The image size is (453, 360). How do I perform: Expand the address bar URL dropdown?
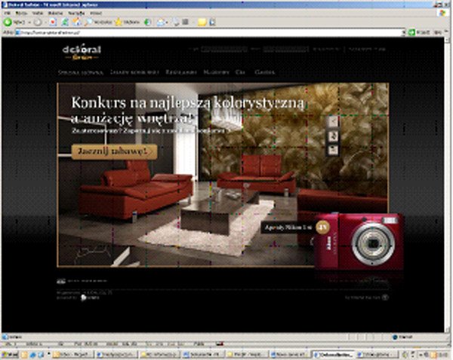(x=404, y=32)
